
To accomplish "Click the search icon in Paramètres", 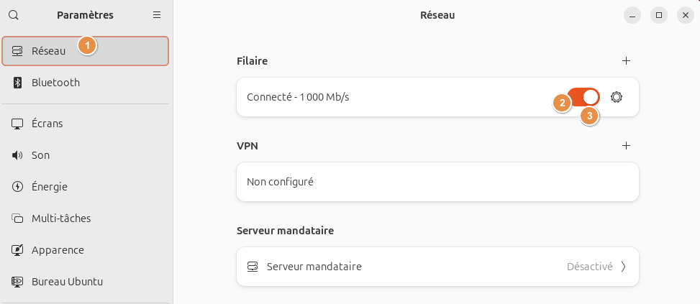I will pos(14,14).
